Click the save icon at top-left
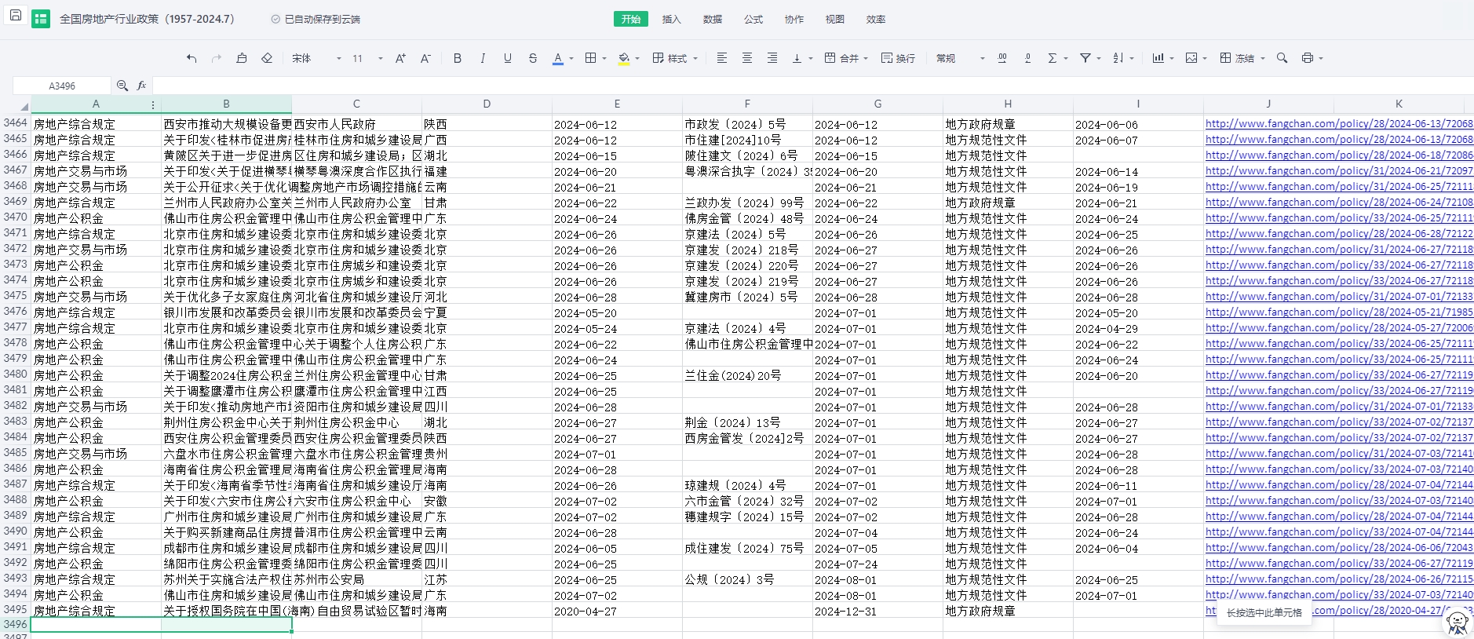Viewport: 1474px width, 639px height. point(15,15)
